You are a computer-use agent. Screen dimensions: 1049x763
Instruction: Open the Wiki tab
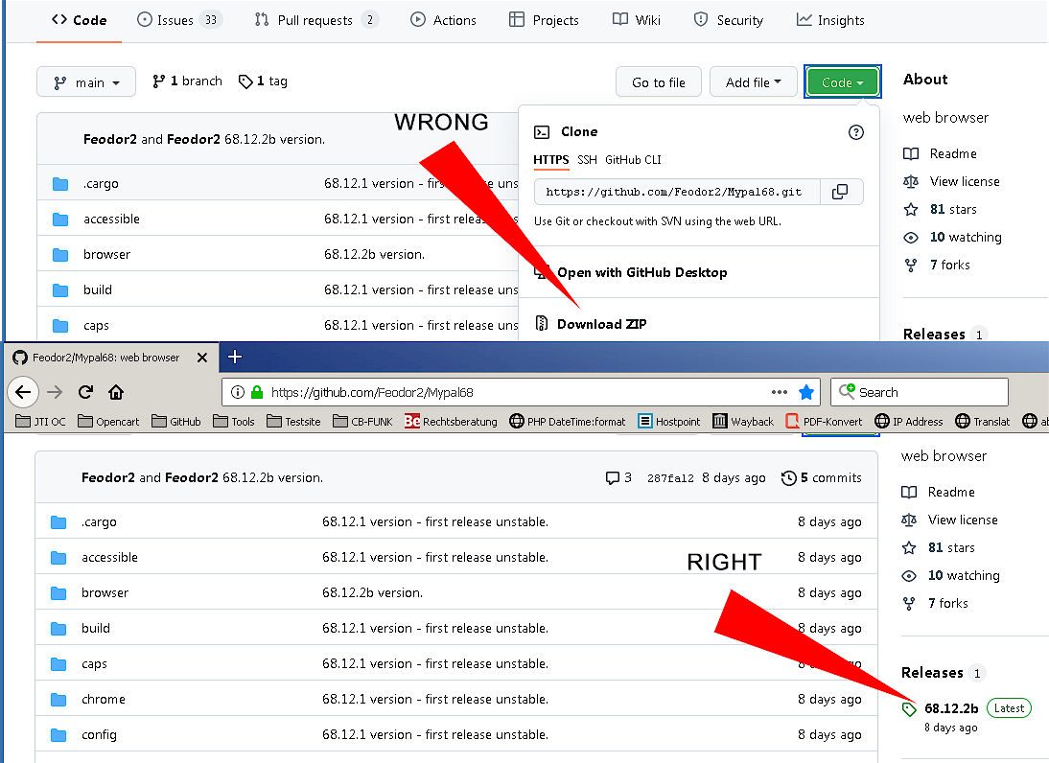pos(637,20)
